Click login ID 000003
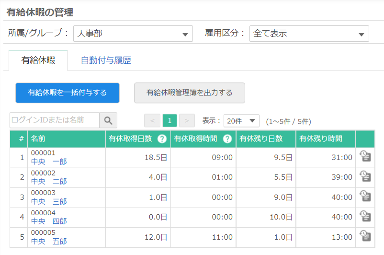The width and height of the screenshot is (384, 255). click(43, 193)
